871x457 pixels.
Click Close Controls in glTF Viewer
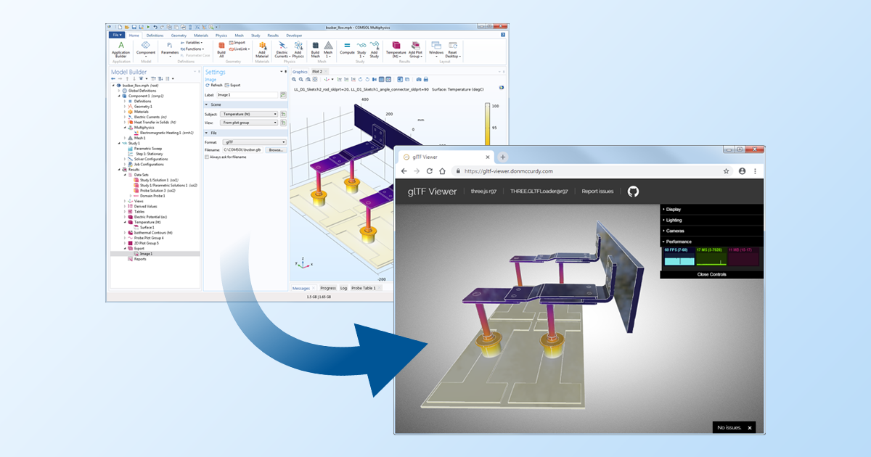711,274
